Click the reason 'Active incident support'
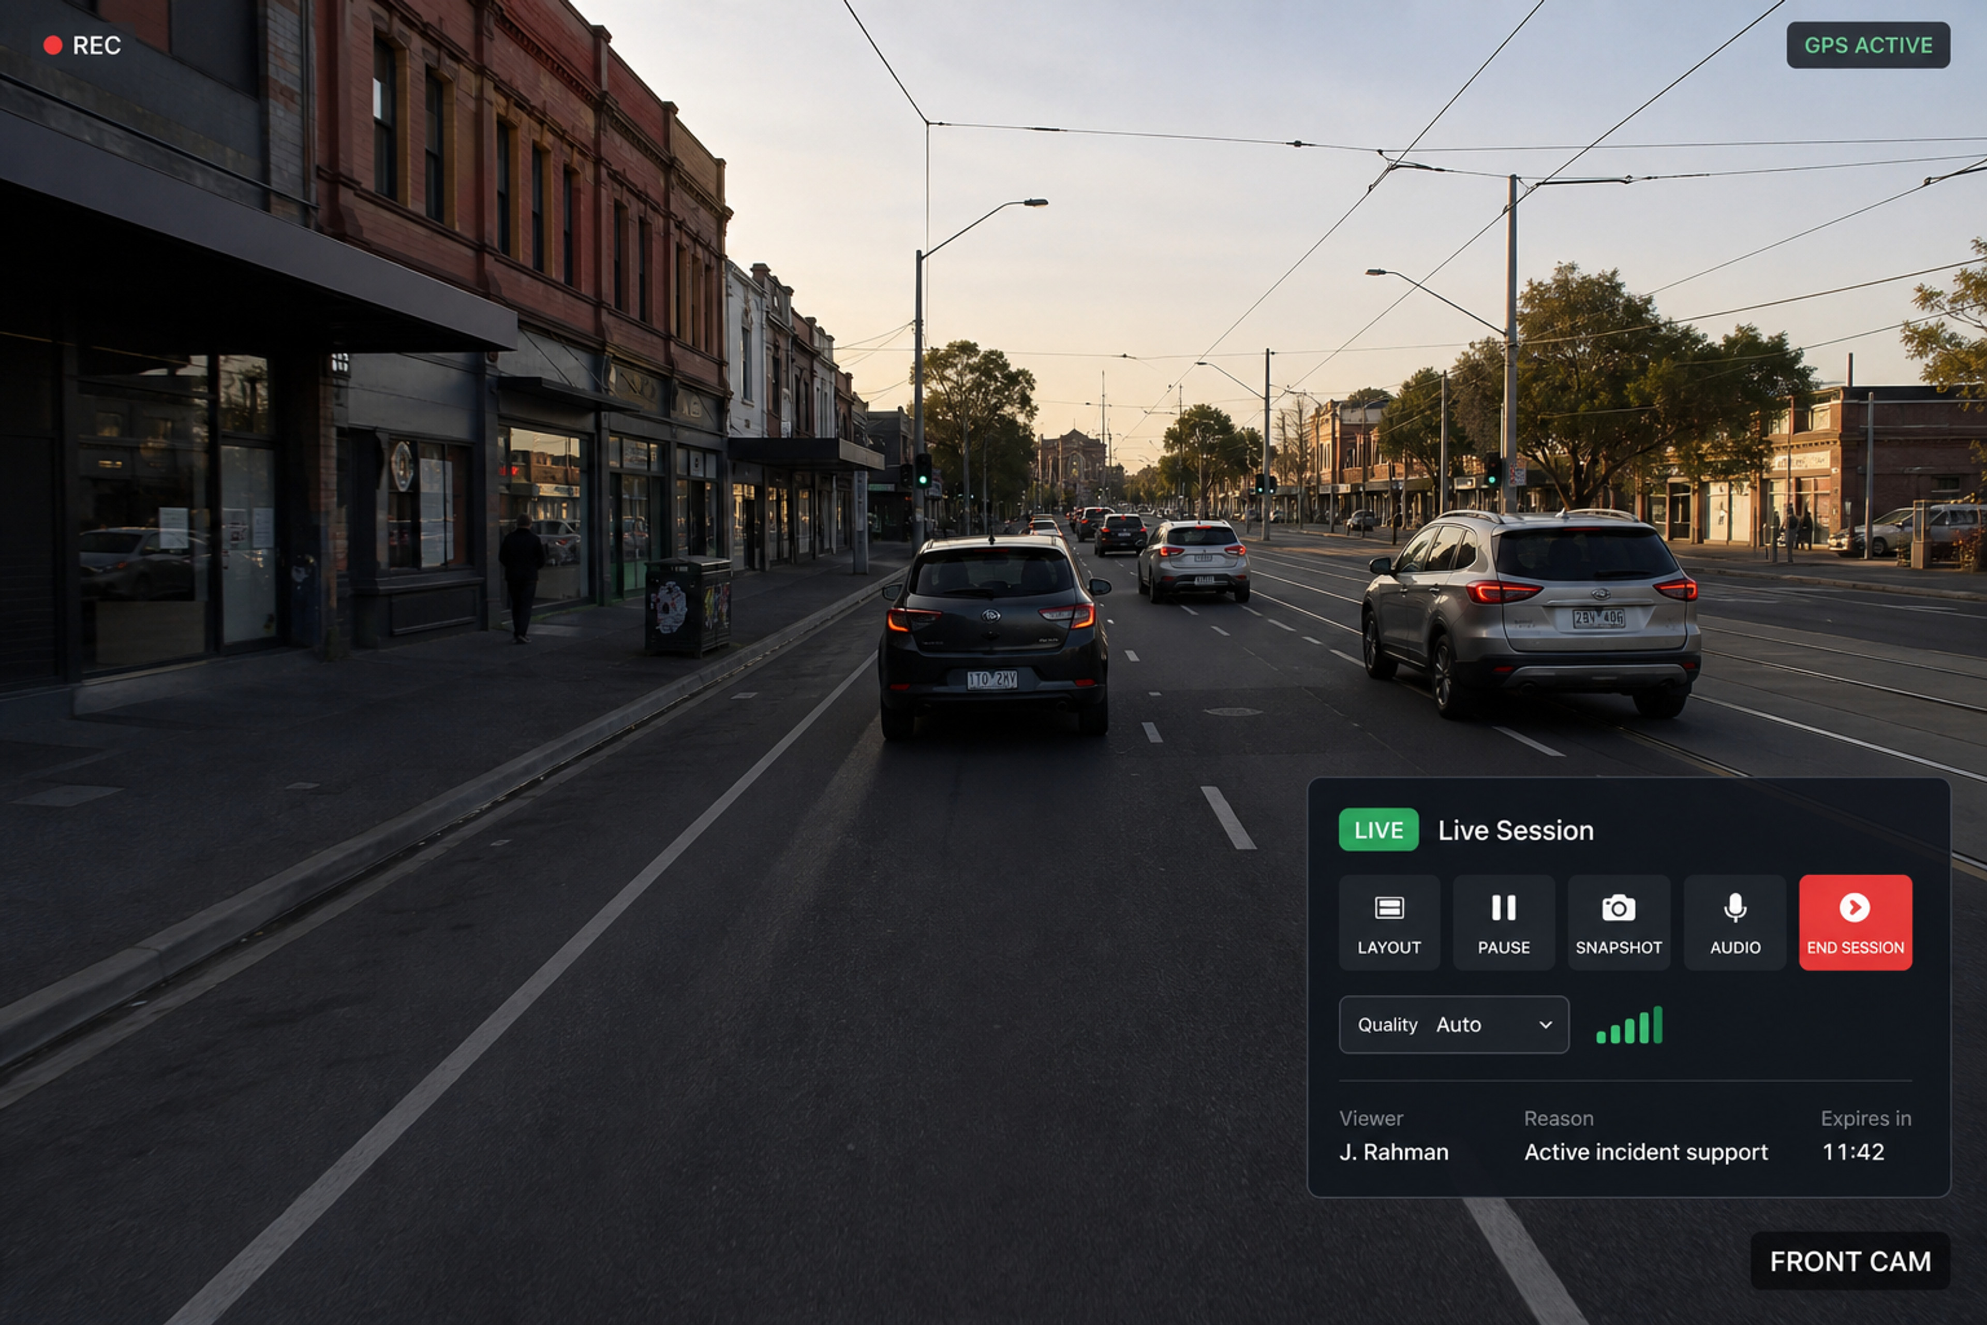 point(1645,1152)
